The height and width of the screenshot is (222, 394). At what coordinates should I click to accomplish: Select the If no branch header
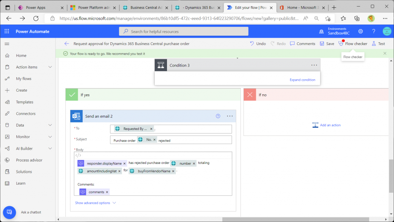click(x=316, y=95)
